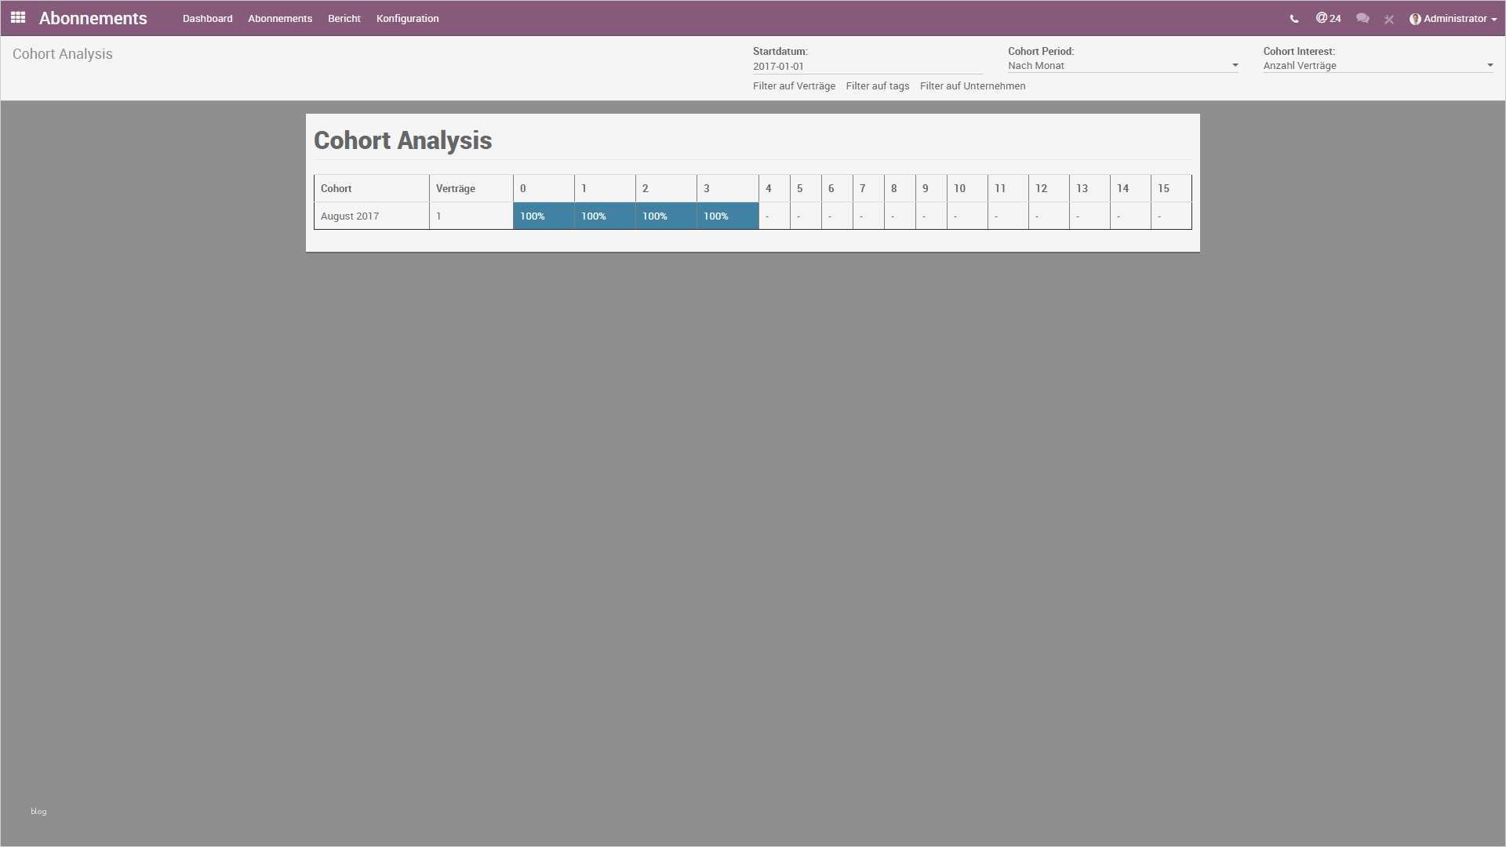
Task: Open the Dashboard menu
Action: point(207,19)
